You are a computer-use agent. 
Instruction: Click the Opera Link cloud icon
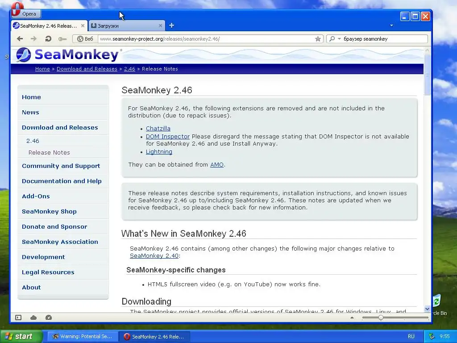[33, 318]
